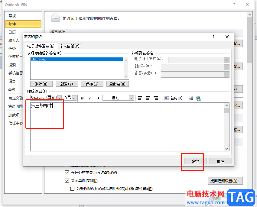
Task: Toggle 在任务栏中显示信封图标(W) checkbox
Action: tap(67, 173)
